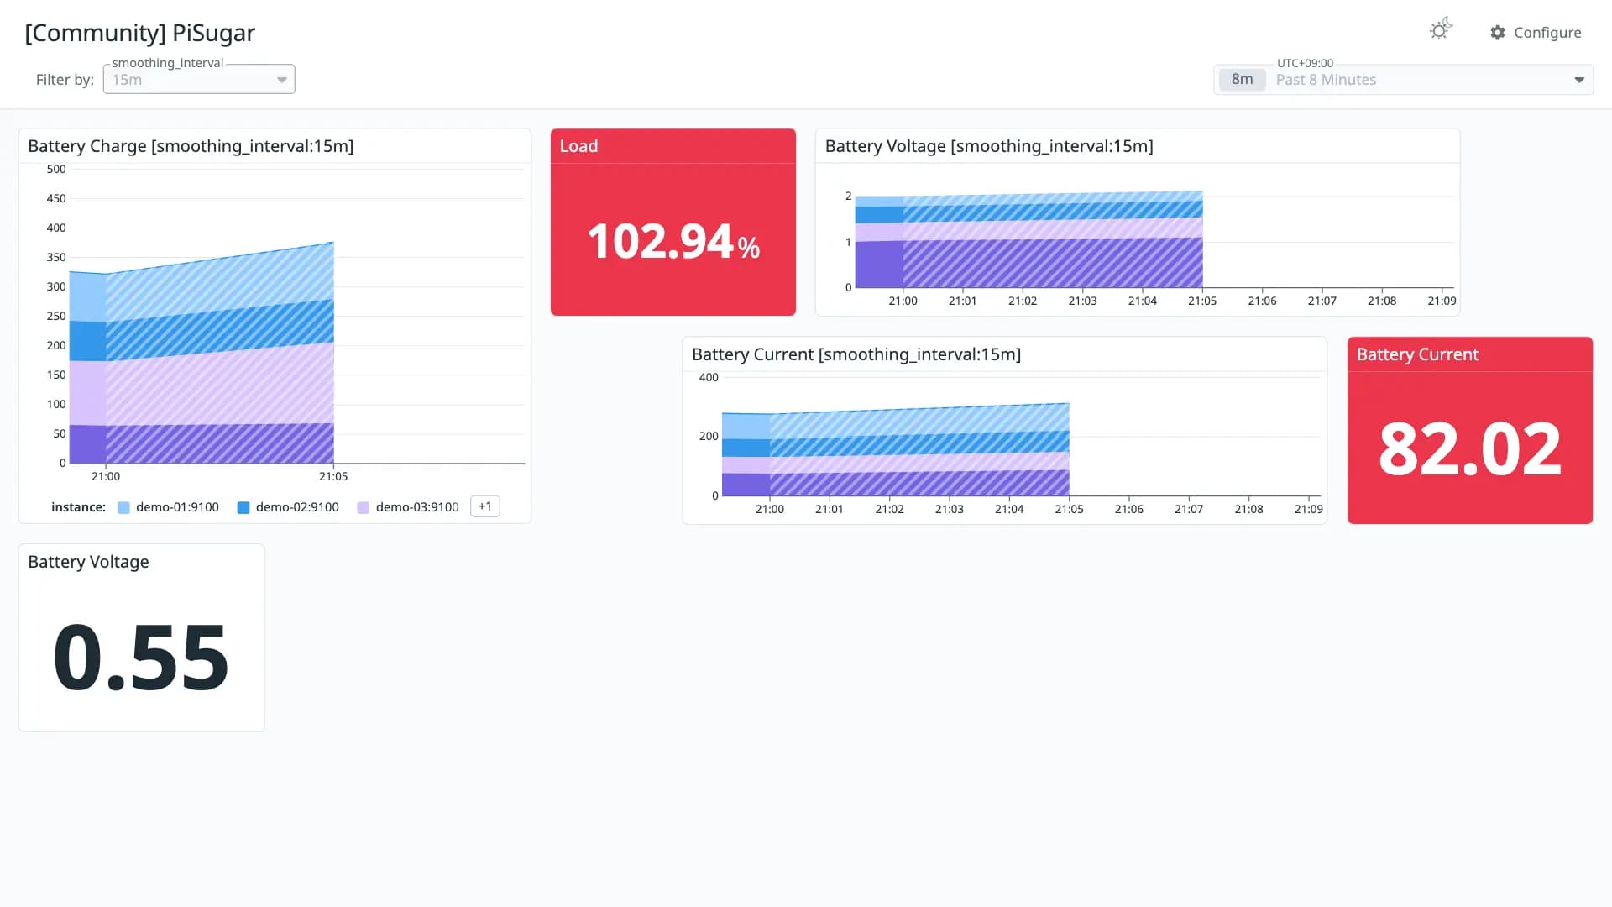Click the demo-03:9100 legend label
Viewport: 1612px width, 907px height.
click(417, 507)
